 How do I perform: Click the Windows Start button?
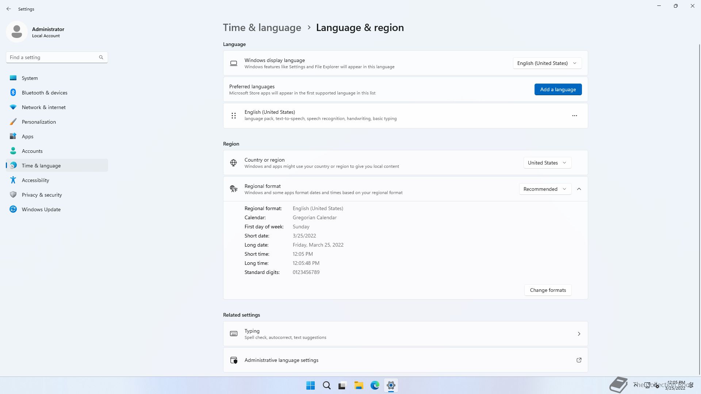click(310, 385)
